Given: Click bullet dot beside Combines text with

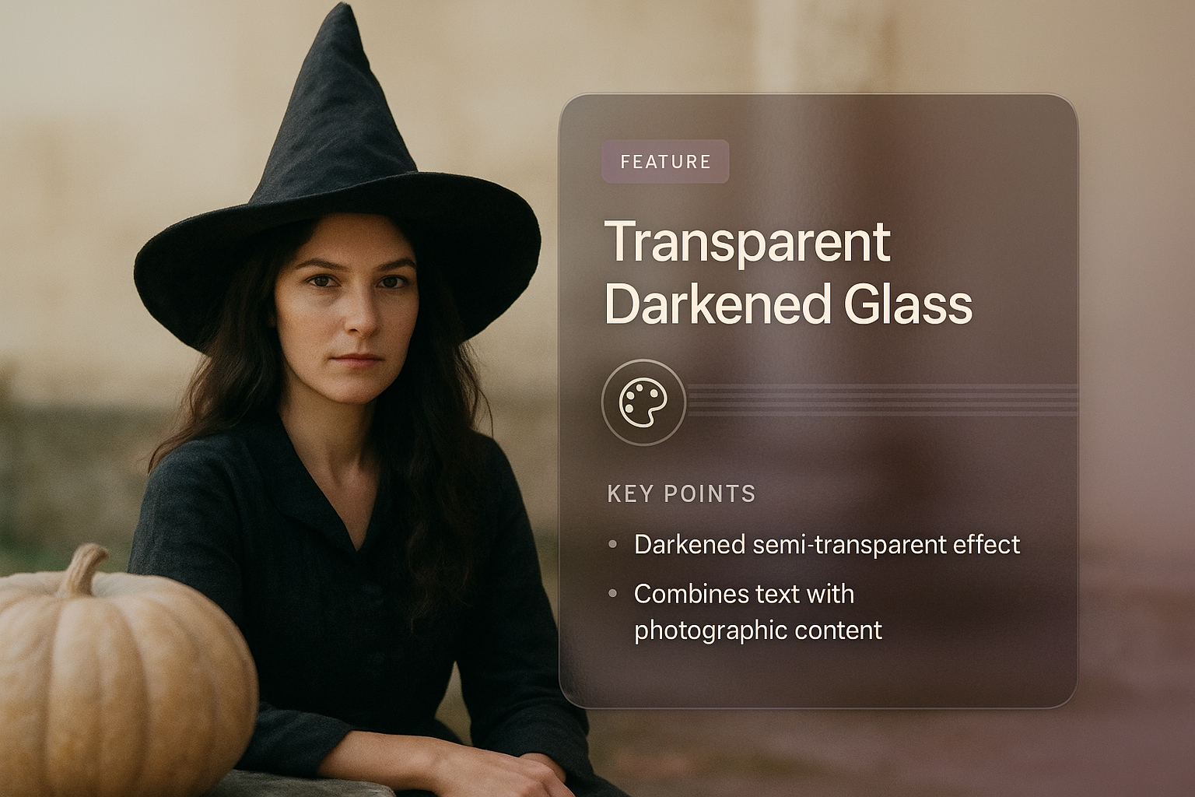Looking at the screenshot, I should coord(613,594).
